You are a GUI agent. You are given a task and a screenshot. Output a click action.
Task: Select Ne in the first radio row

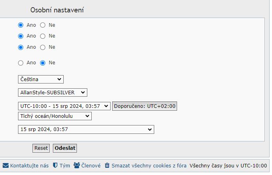[42, 25]
